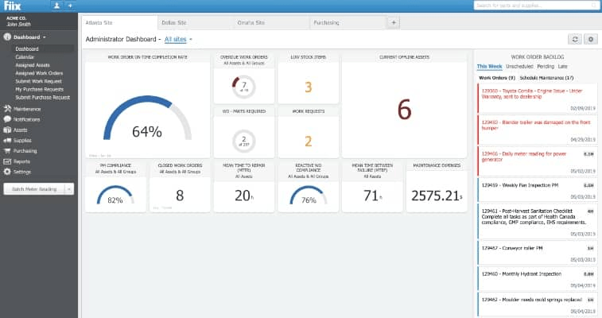Click the mean time to repair value 20h

(244, 196)
